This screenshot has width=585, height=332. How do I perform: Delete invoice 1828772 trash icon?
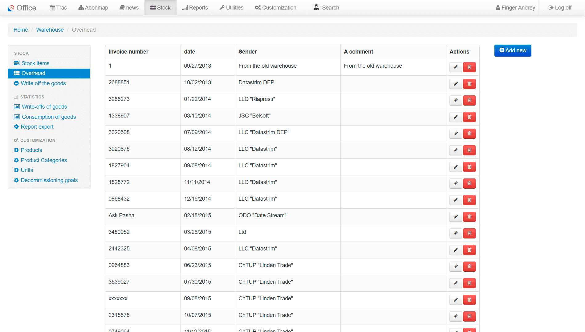pyautogui.click(x=469, y=183)
